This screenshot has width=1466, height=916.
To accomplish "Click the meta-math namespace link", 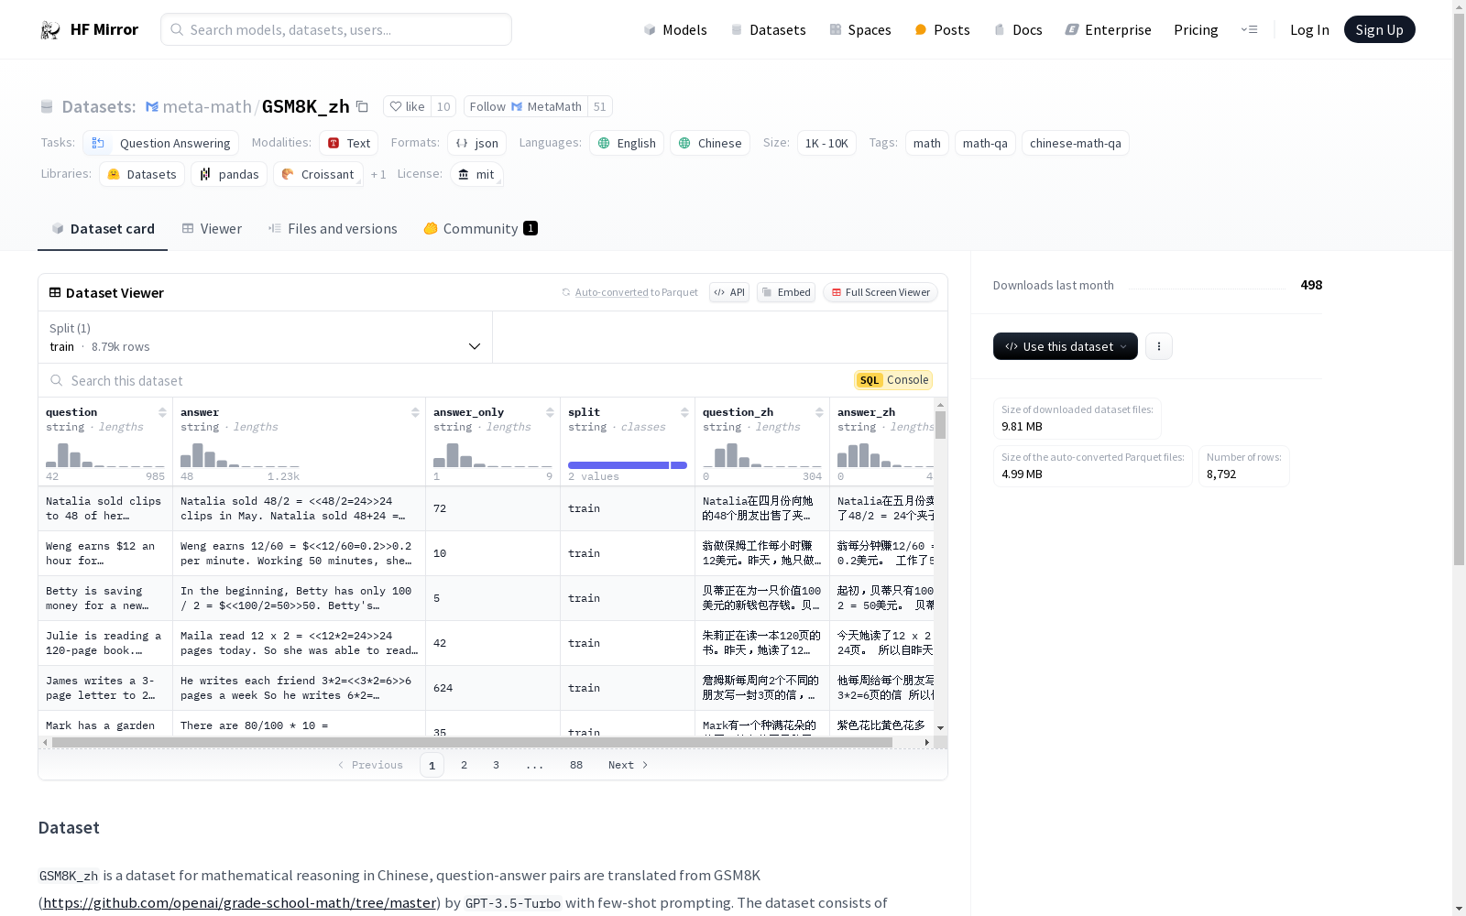I will 207,107.
